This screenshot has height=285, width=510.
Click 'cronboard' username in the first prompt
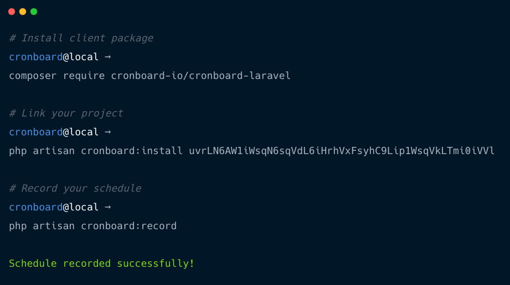tap(36, 57)
